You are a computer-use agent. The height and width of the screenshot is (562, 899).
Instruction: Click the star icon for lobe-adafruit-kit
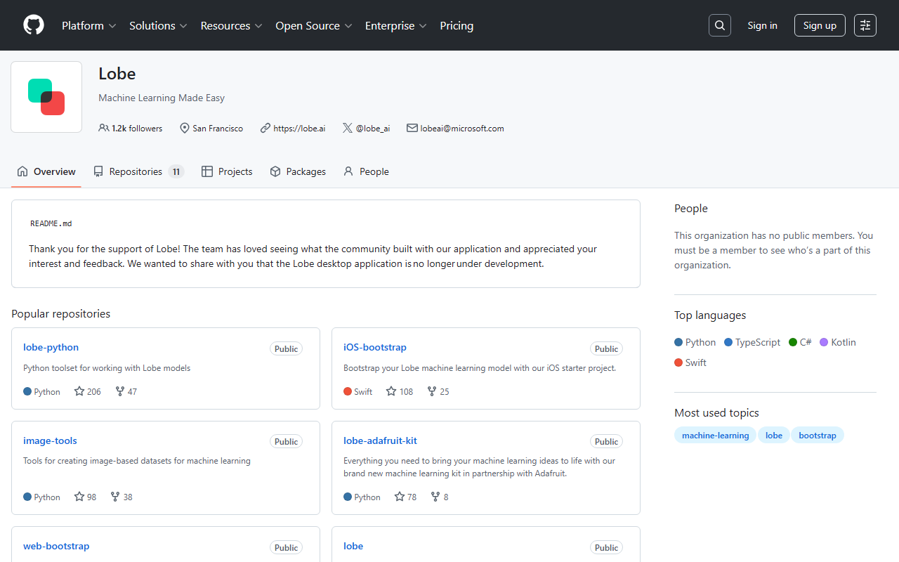(400, 497)
